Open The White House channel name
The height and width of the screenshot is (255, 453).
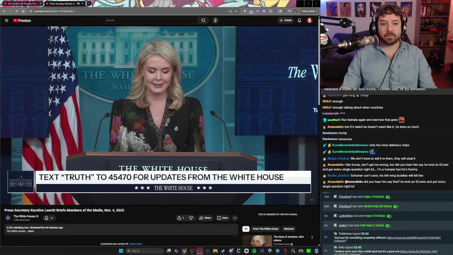(24, 216)
